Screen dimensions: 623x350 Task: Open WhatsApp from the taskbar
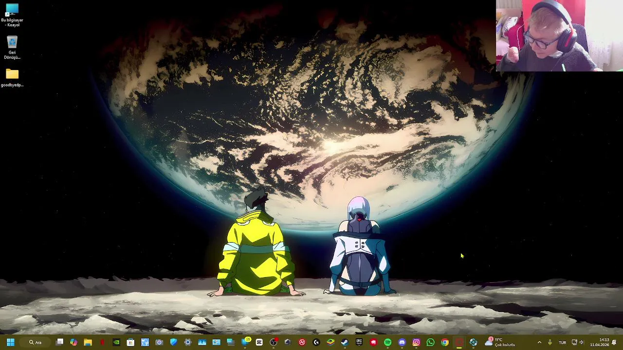click(x=430, y=342)
